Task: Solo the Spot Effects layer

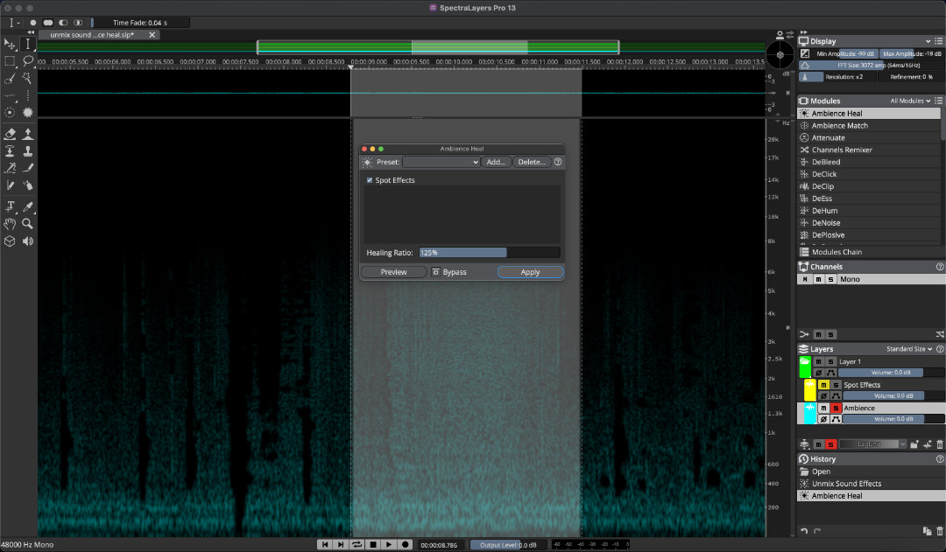Action: [x=836, y=384]
